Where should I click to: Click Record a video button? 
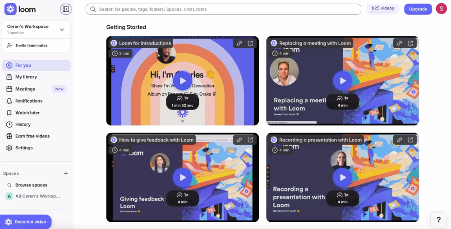pos(26,222)
